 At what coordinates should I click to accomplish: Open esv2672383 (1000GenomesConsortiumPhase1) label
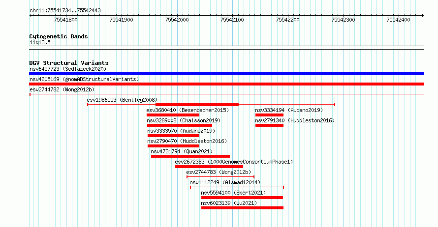pyautogui.click(x=234, y=162)
